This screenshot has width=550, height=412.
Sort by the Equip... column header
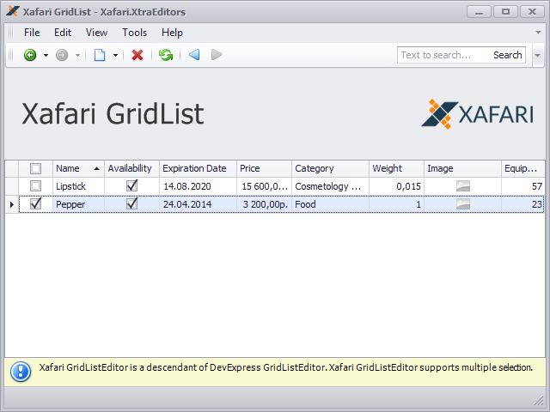523,168
